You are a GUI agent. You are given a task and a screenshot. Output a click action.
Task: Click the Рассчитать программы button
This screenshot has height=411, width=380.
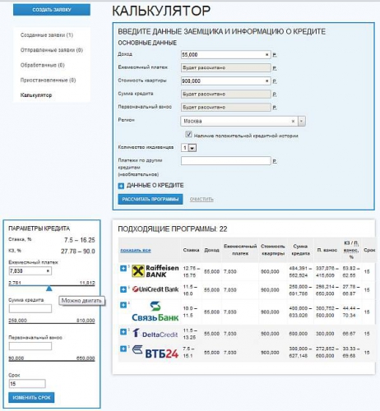point(151,199)
